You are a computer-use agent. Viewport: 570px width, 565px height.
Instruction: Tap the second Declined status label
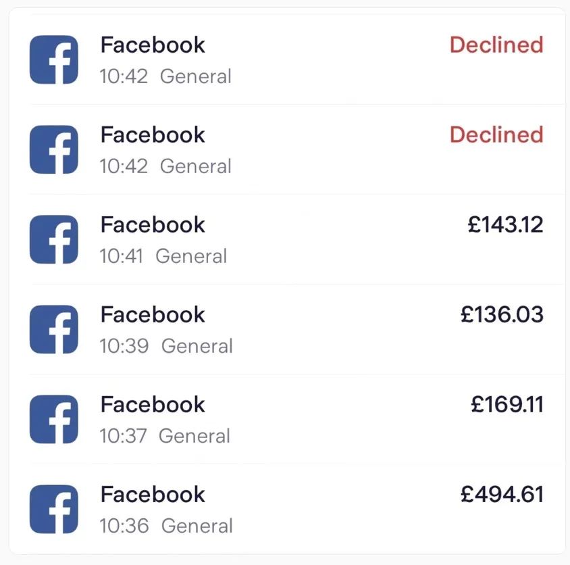(x=496, y=135)
